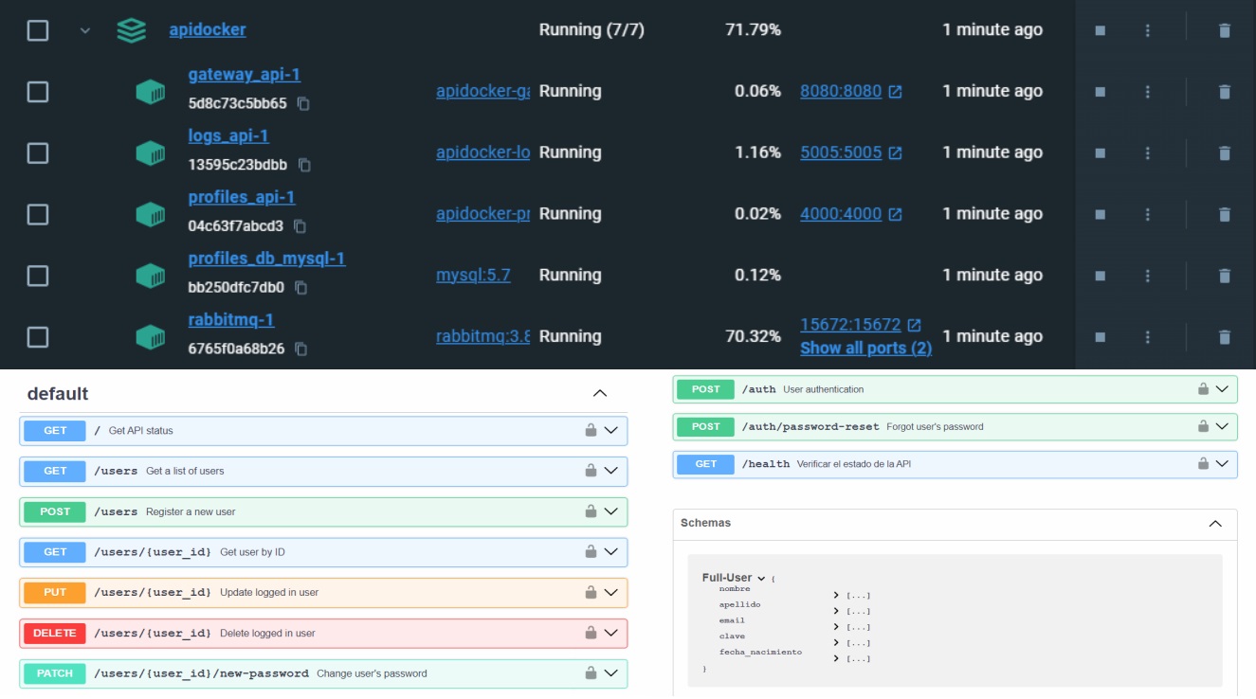Click the lock icon on GET /health
This screenshot has width=1256, height=699.
1203,463
